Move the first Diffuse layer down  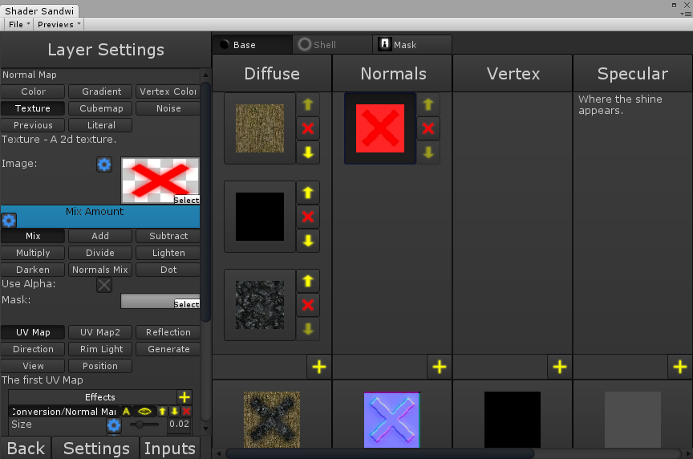[x=308, y=152]
